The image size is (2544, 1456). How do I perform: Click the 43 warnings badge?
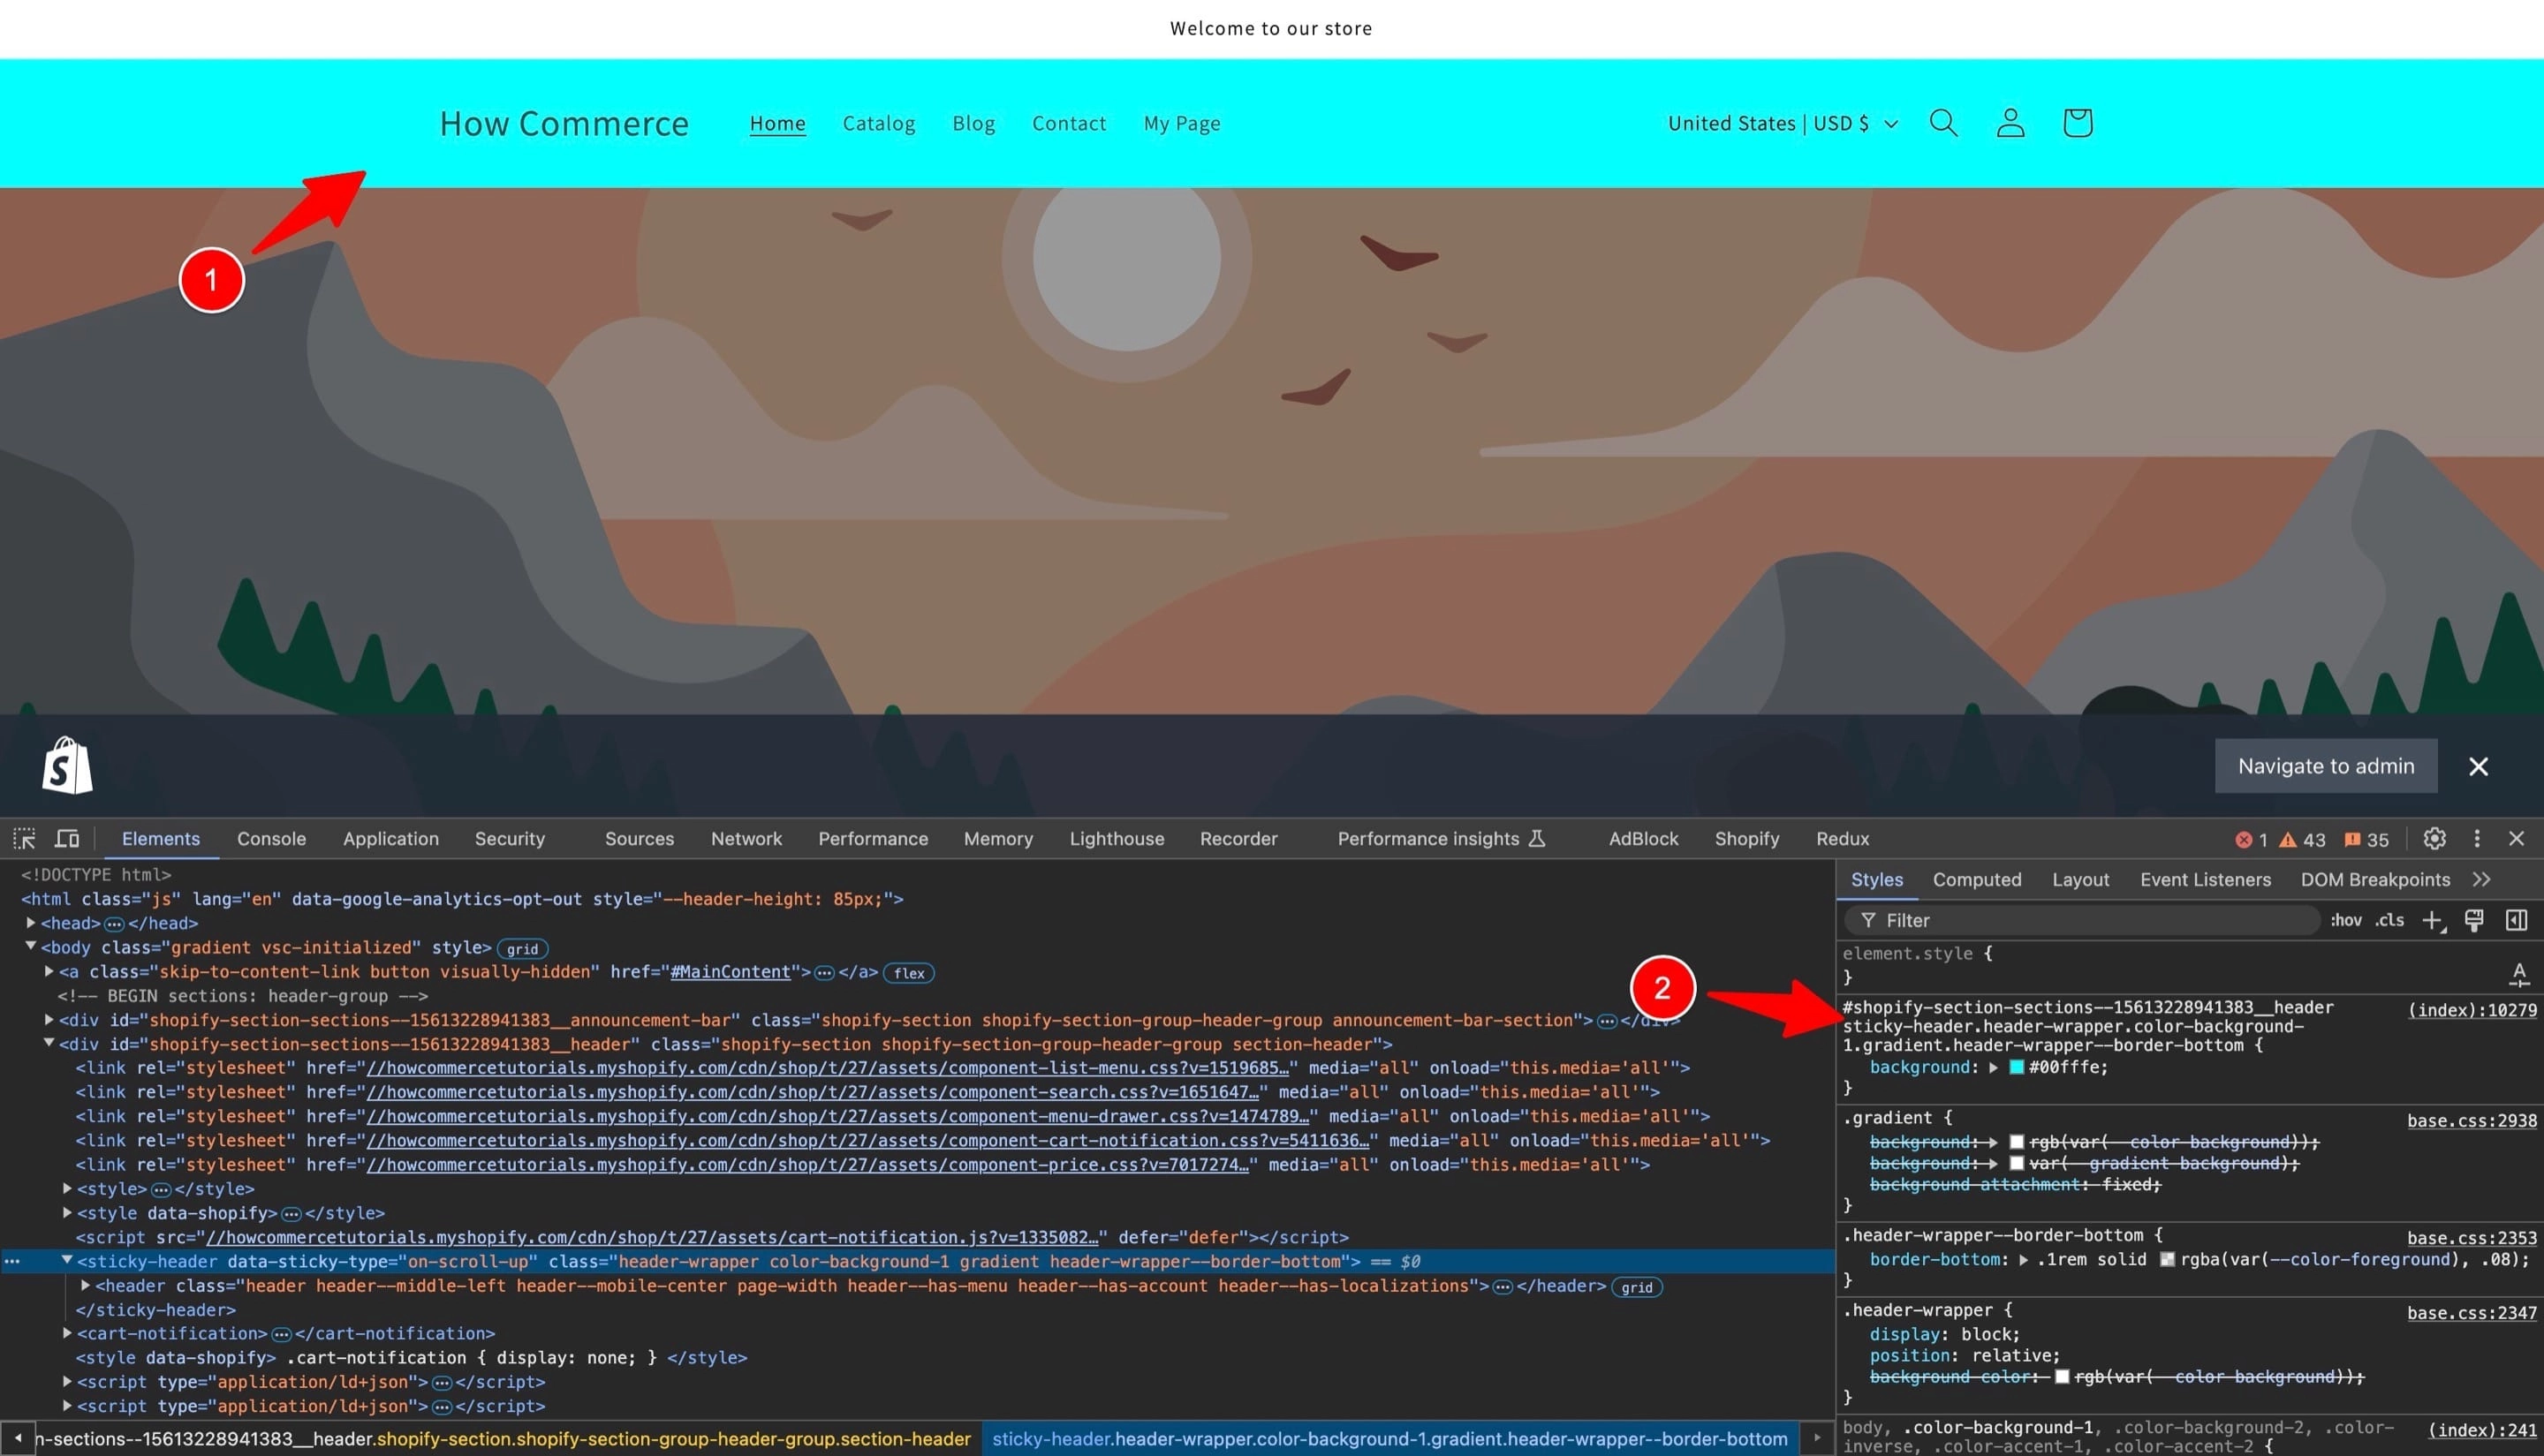(x=2301, y=840)
